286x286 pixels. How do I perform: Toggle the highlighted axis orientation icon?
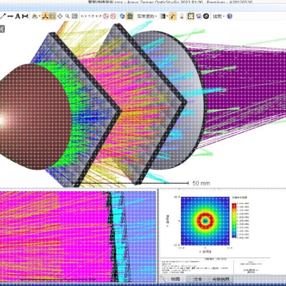point(45,16)
